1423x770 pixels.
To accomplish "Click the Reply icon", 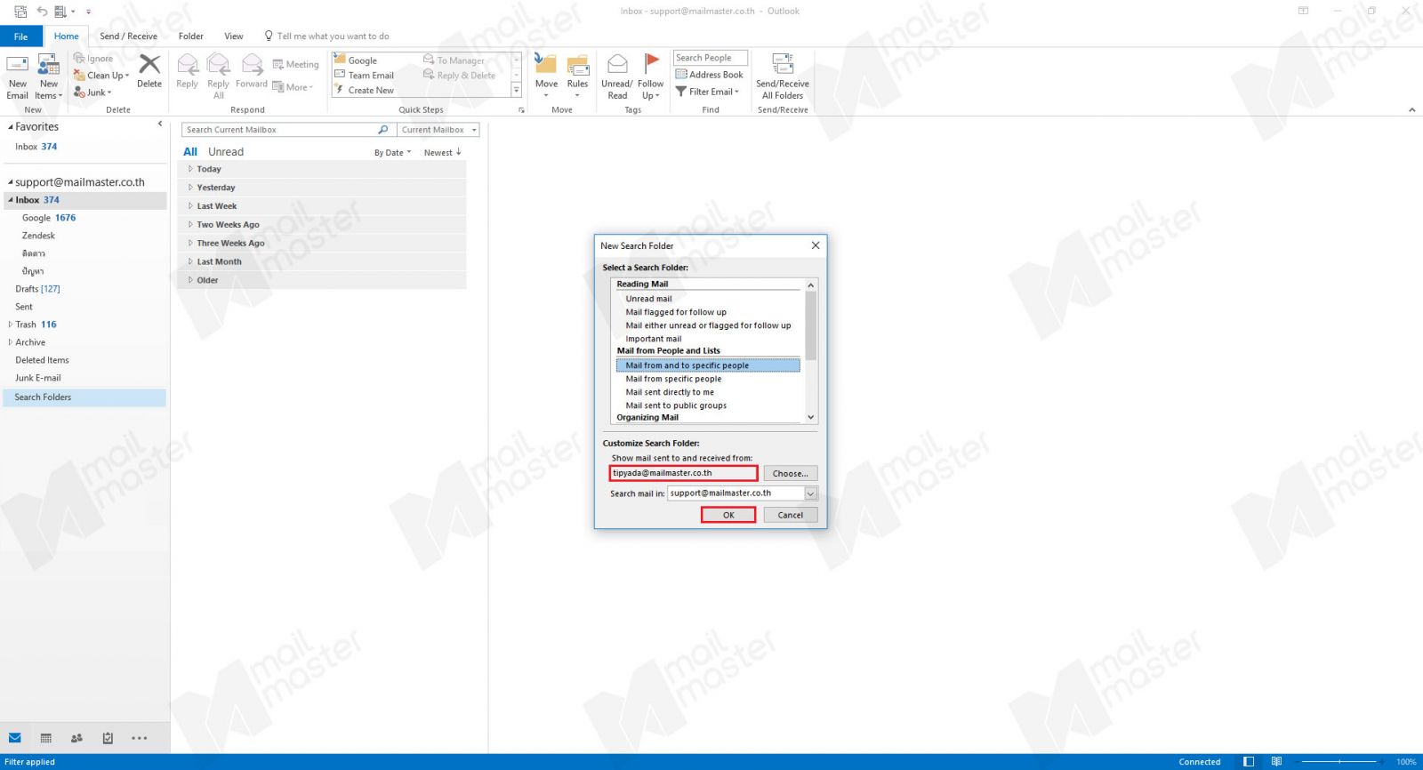I will tap(187, 71).
